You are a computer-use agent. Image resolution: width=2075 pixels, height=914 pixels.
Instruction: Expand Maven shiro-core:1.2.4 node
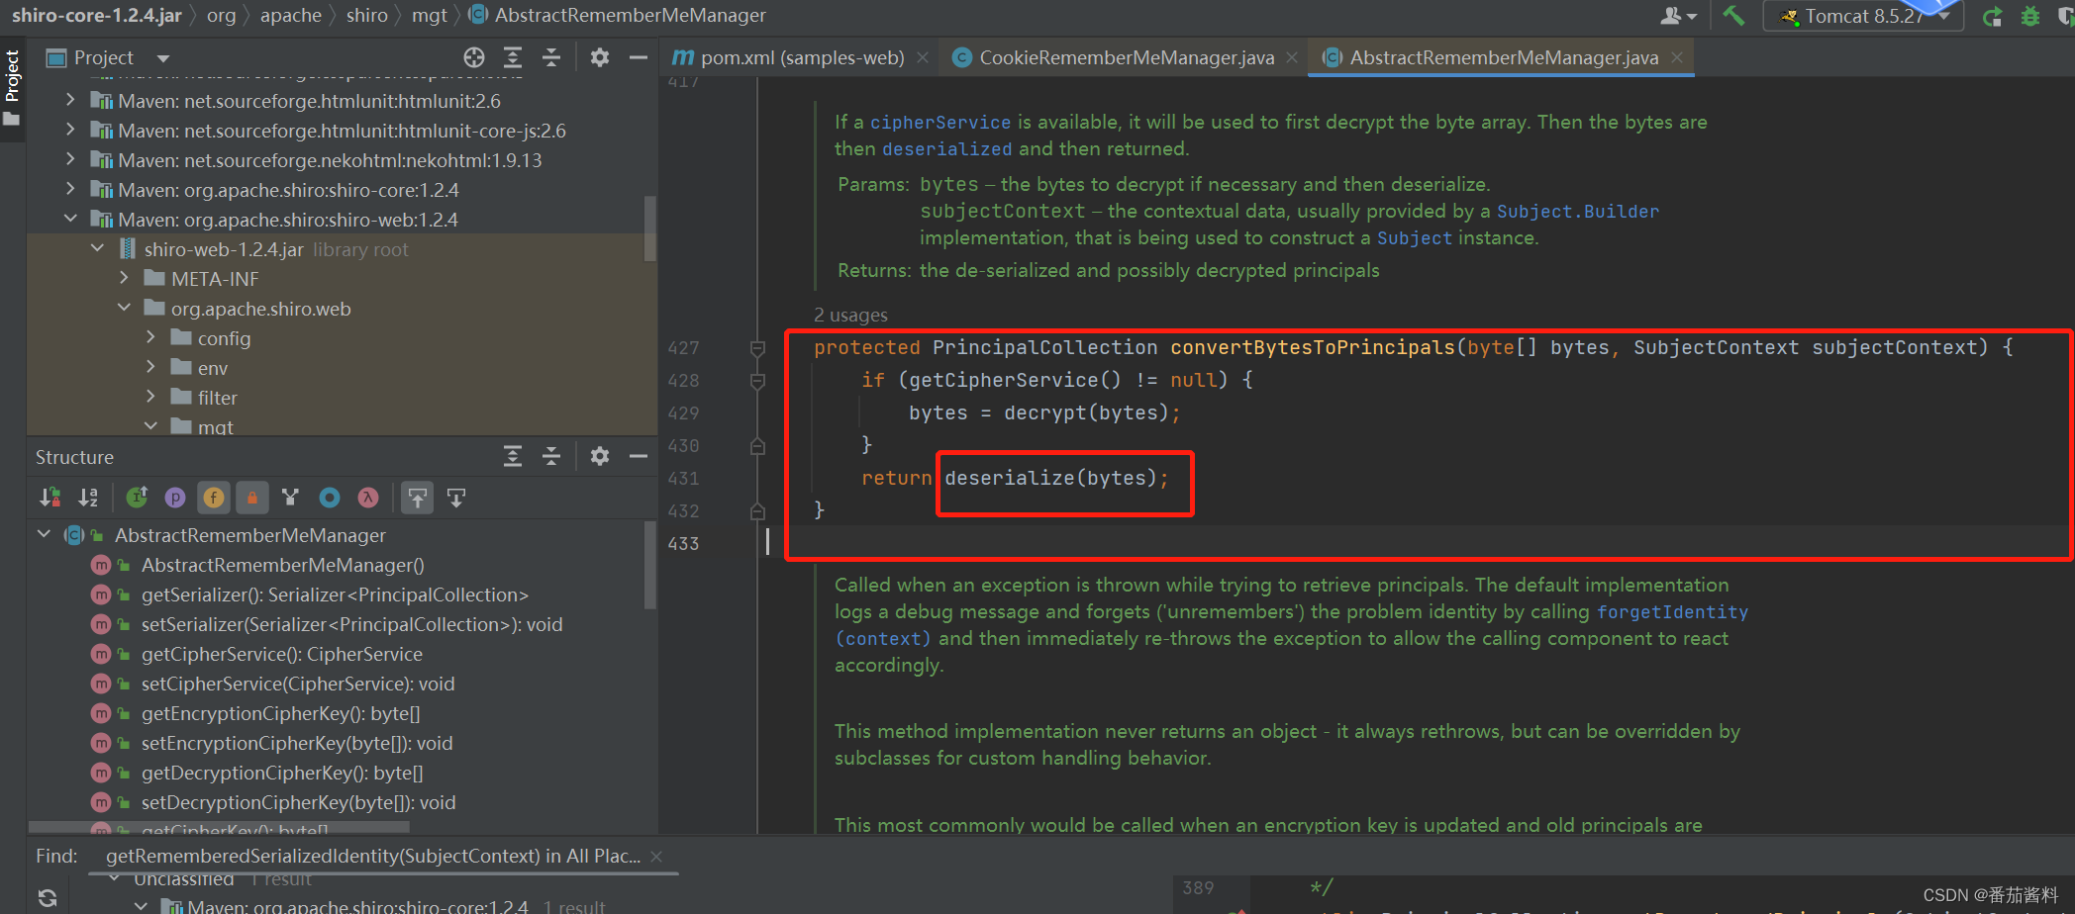(69, 189)
